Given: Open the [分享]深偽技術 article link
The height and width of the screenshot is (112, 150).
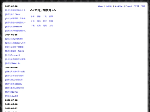Looking at the screenshot, I should click(15, 59).
